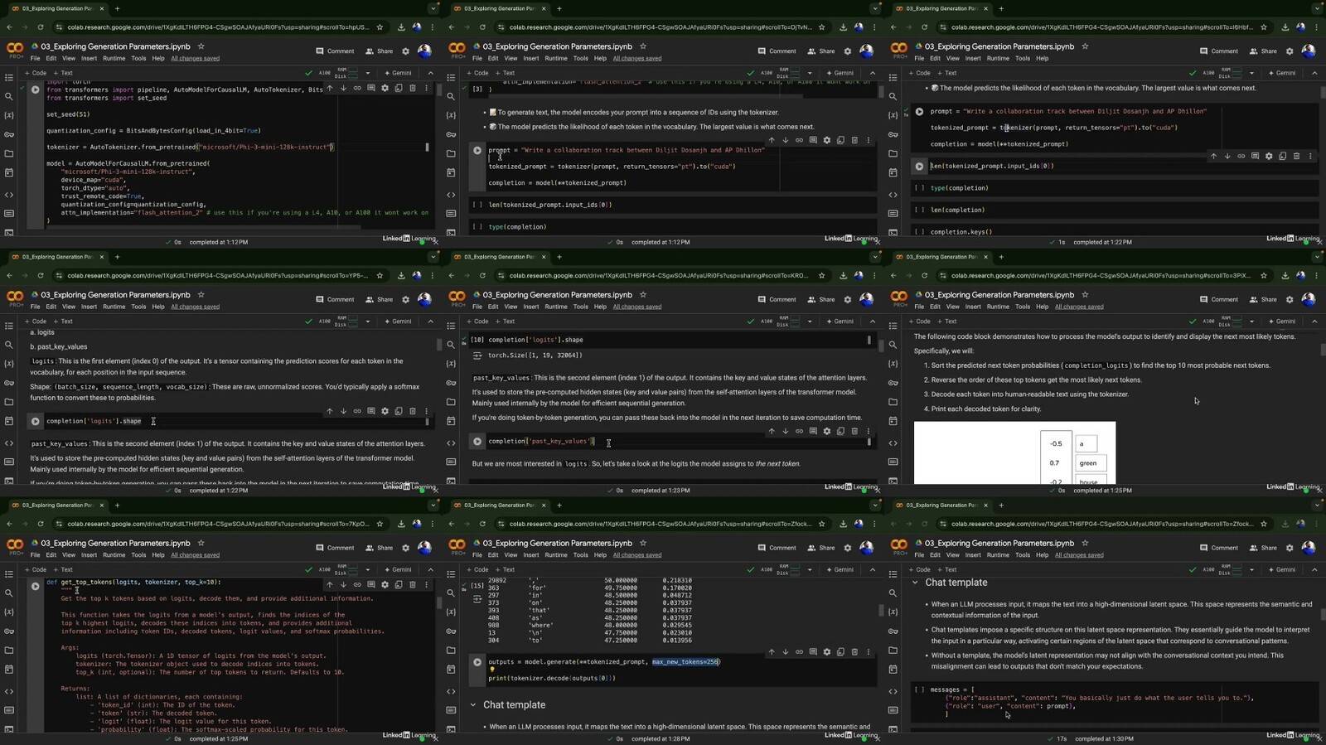Run the completion['past_key_values'] cell
The width and height of the screenshot is (1326, 745).
(477, 442)
